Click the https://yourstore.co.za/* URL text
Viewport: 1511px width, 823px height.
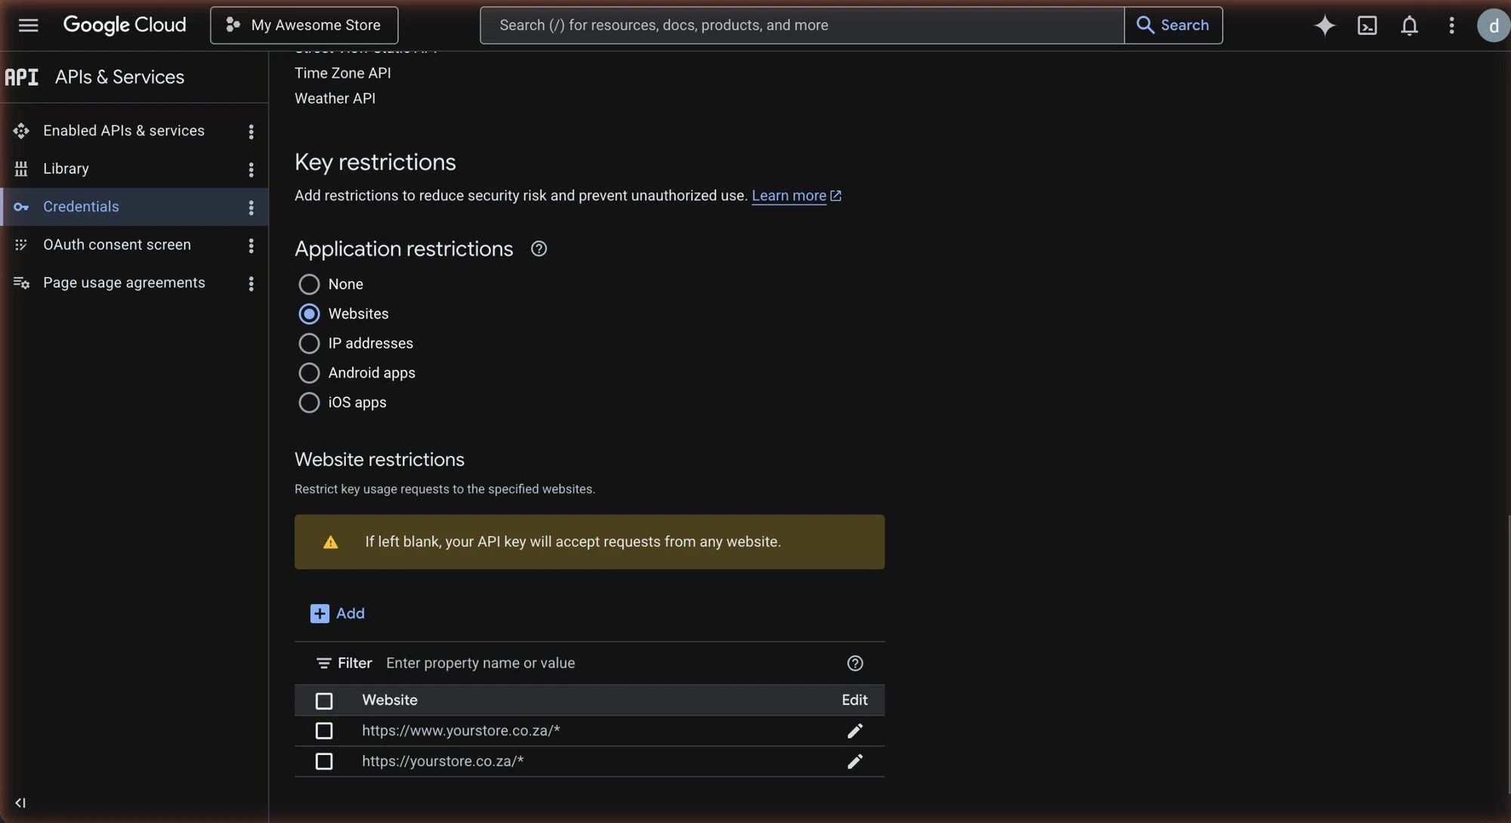tap(443, 761)
